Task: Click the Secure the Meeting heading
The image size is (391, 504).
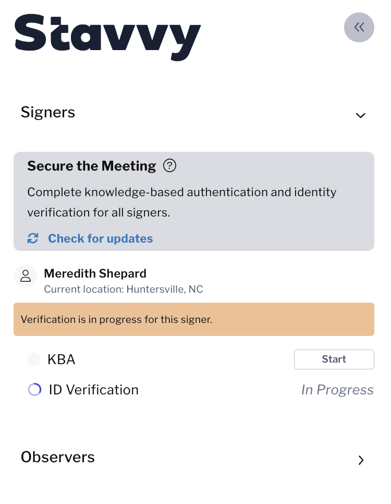Action: click(92, 166)
